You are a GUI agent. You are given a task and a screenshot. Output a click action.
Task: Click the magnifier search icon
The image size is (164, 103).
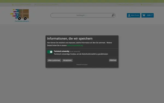point(113,15)
